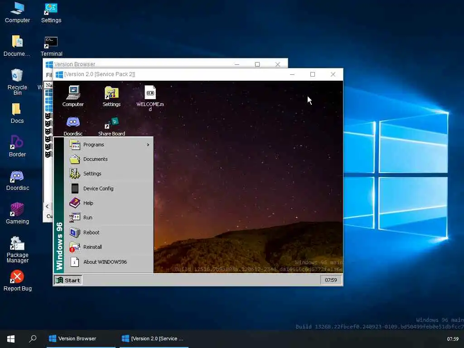Open the Computer icon on outer desktop

click(x=17, y=13)
